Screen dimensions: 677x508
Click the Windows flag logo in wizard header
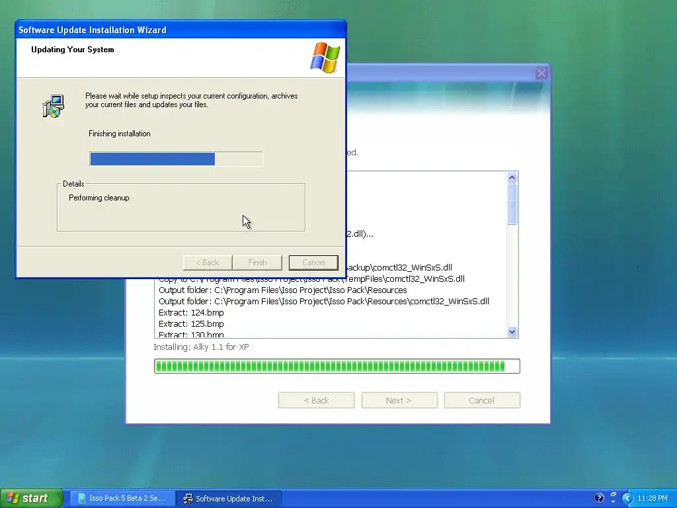click(325, 58)
